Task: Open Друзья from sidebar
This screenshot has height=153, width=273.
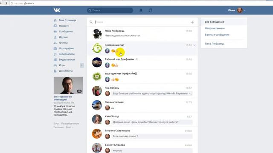Action: (x=63, y=37)
